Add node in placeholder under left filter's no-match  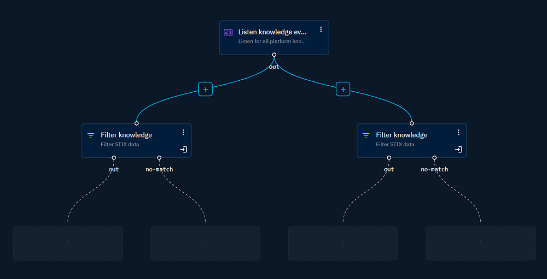(x=205, y=243)
